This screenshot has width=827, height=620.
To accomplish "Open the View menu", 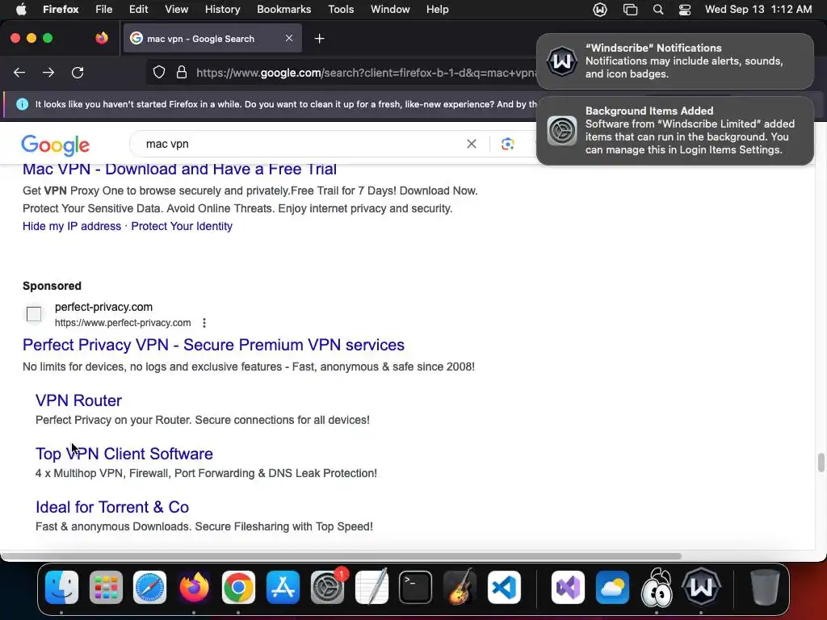I will pos(177,9).
